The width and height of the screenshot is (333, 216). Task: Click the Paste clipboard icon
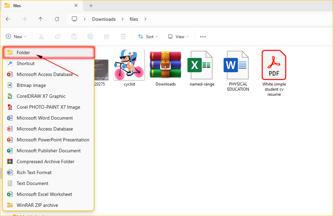click(x=74, y=36)
